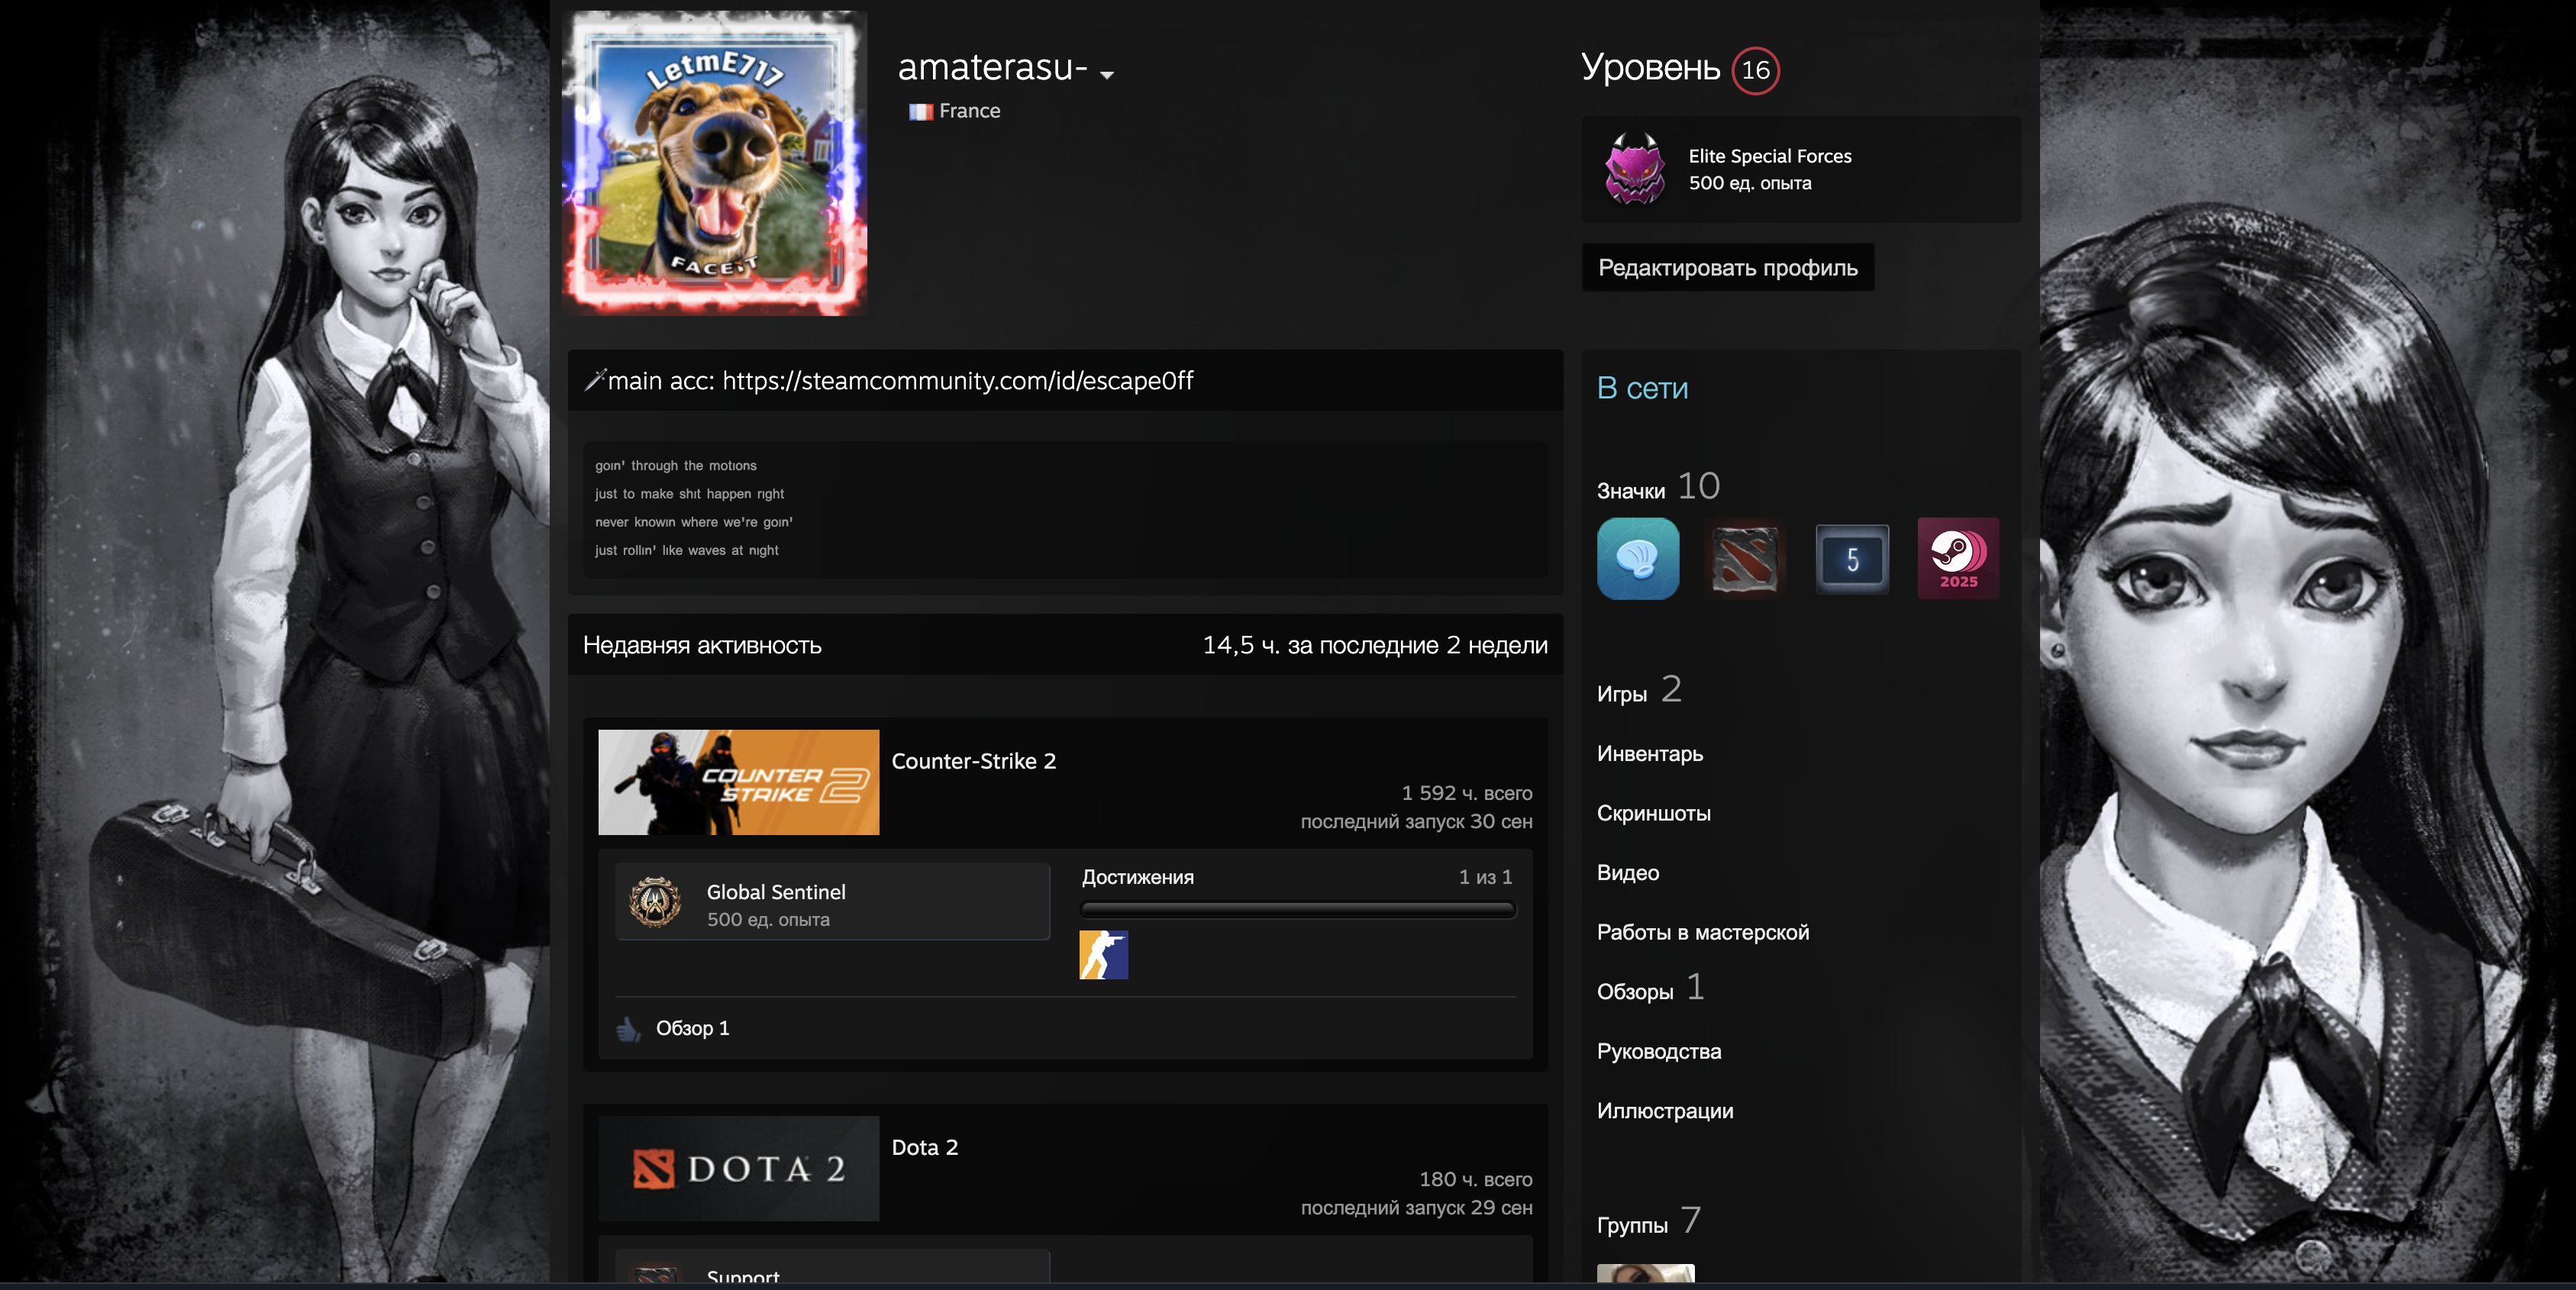Open the Иллюстрации artwork page
2576x1290 pixels.
pos(1665,1111)
